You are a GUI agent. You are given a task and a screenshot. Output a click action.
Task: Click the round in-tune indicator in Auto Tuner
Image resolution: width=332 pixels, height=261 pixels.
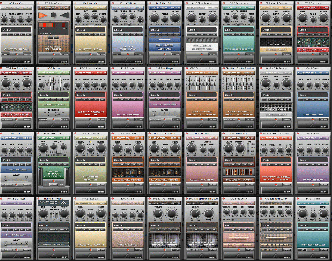(53, 15)
